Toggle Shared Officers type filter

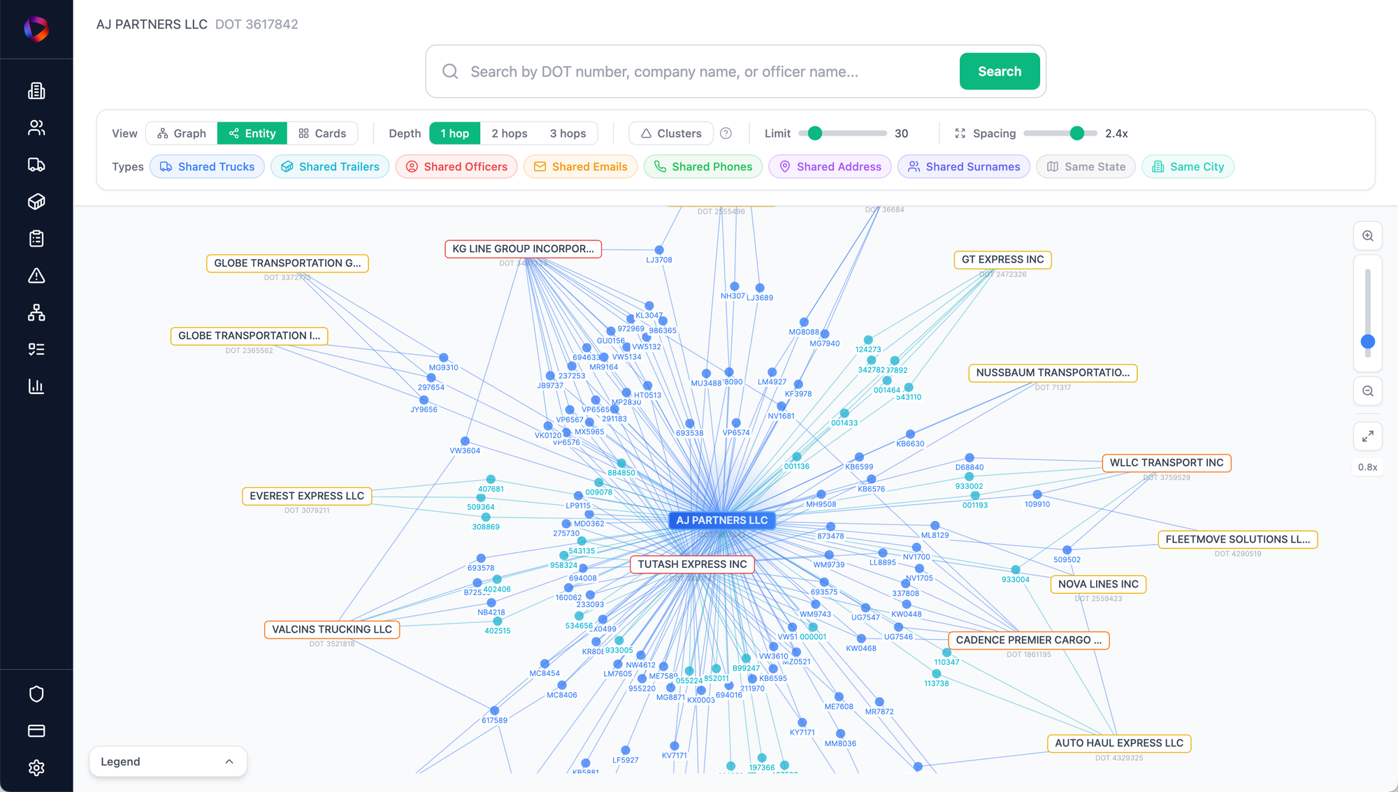point(456,167)
